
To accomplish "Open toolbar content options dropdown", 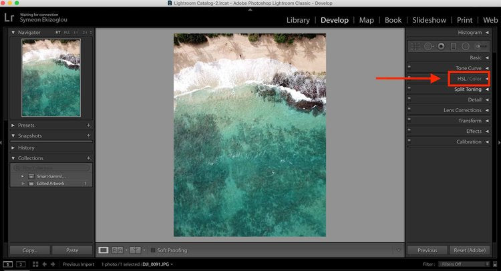I will [398, 250].
